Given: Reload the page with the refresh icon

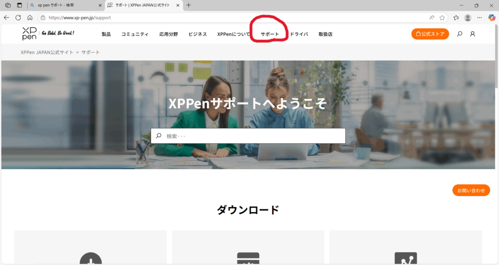Looking at the screenshot, I should pos(18,18).
